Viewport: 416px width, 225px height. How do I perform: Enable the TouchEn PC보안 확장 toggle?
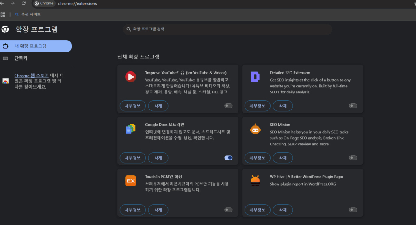(228, 210)
